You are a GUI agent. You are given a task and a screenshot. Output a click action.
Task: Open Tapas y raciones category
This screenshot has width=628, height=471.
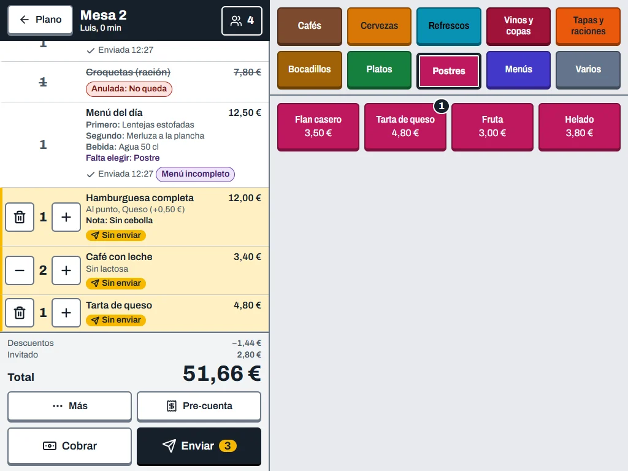coord(588,26)
